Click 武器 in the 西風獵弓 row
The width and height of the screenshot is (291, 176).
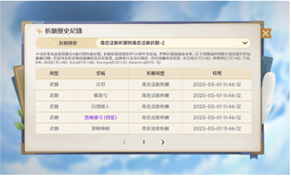[x=54, y=117]
